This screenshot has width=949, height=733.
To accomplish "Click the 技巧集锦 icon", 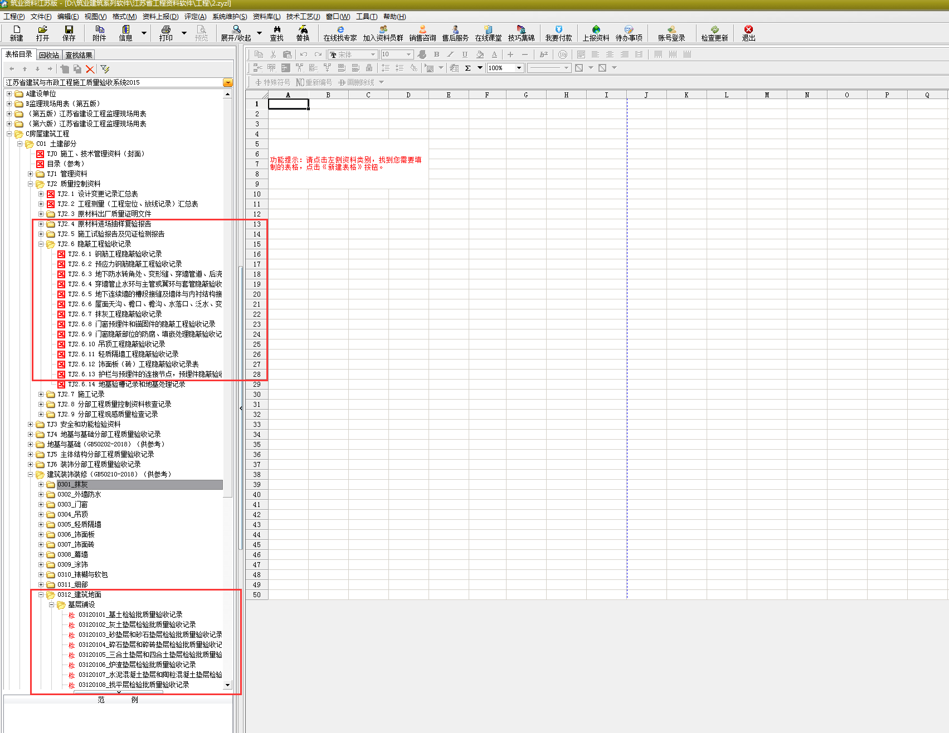I will click(x=521, y=33).
